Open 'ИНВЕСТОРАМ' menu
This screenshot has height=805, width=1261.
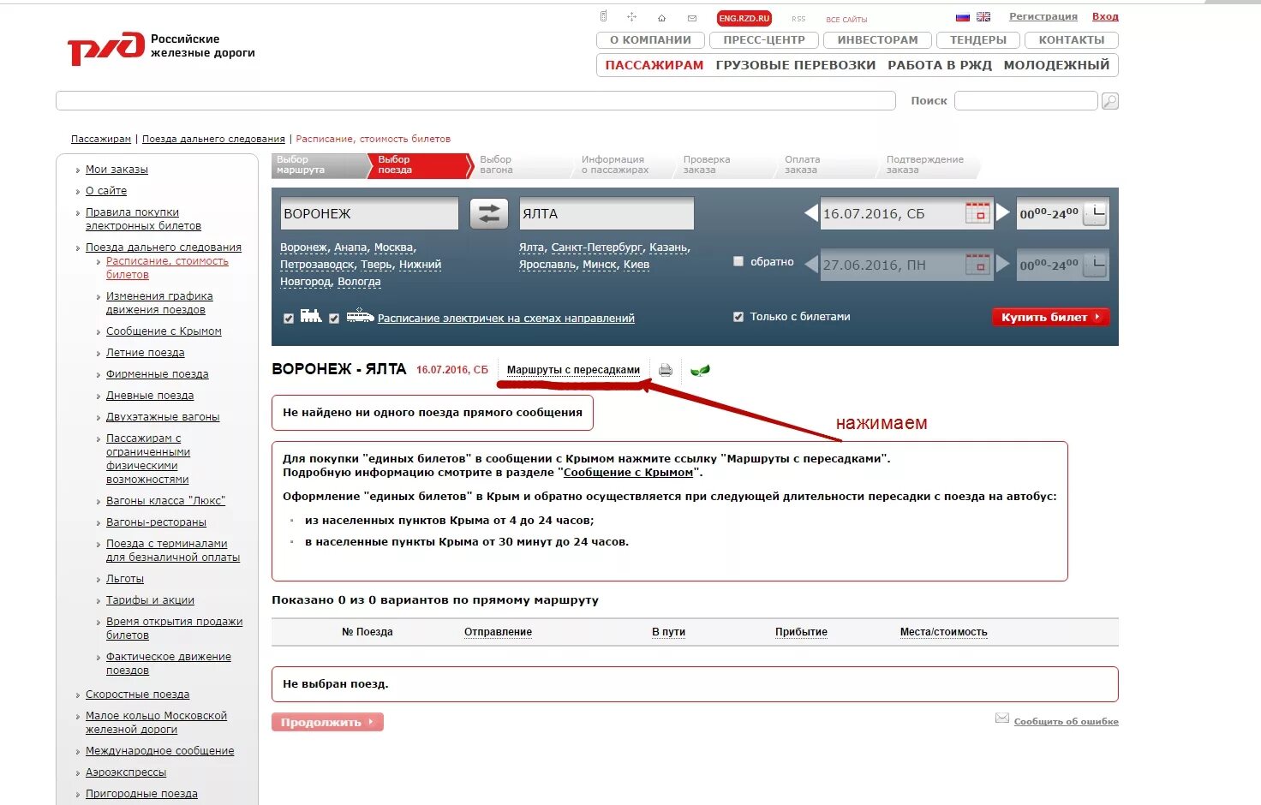pyautogui.click(x=877, y=40)
